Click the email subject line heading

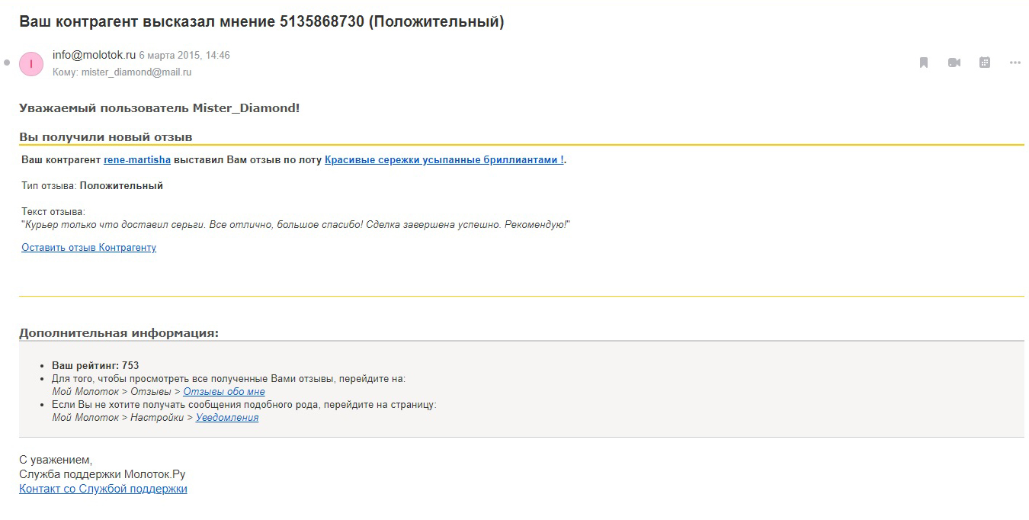[x=261, y=21]
